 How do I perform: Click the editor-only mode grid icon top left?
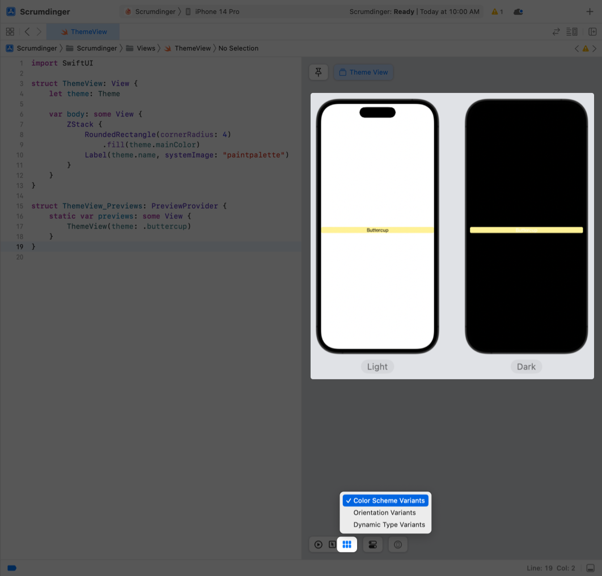10,31
